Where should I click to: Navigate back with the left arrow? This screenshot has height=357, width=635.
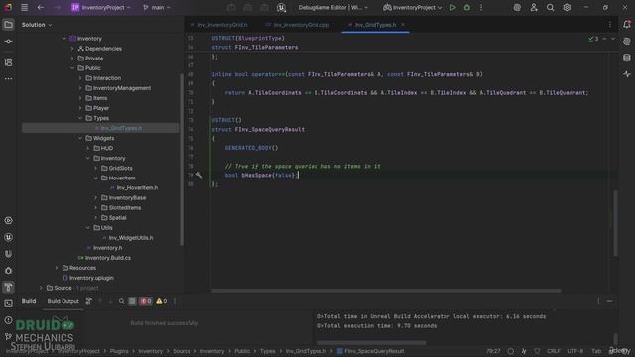click(40, 7)
